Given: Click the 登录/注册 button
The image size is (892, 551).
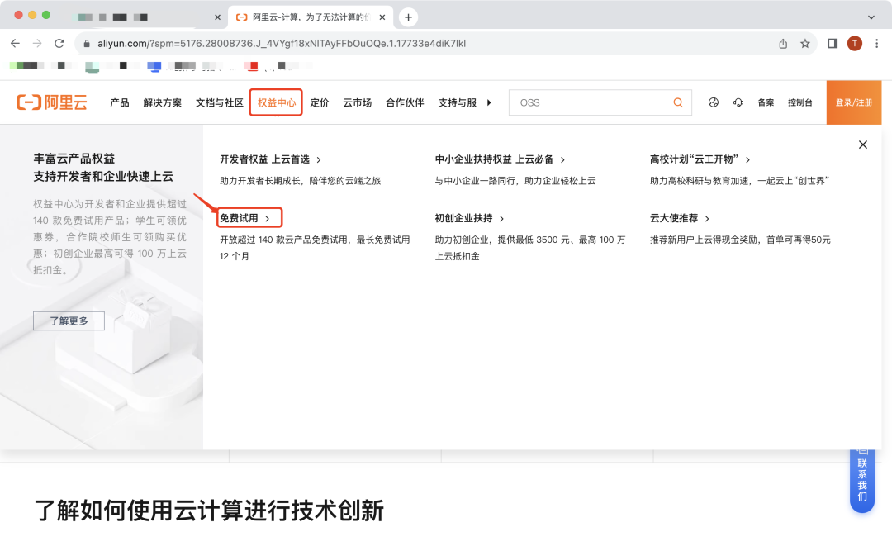Looking at the screenshot, I should point(853,102).
